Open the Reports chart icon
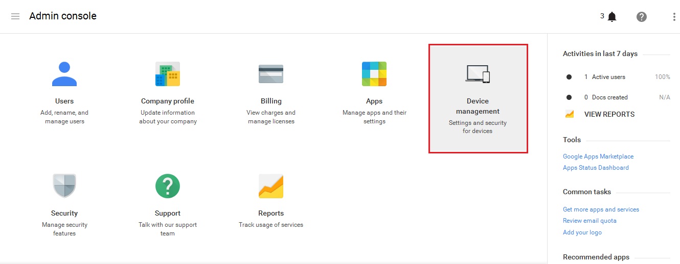This screenshot has height=264, width=680. click(x=271, y=186)
